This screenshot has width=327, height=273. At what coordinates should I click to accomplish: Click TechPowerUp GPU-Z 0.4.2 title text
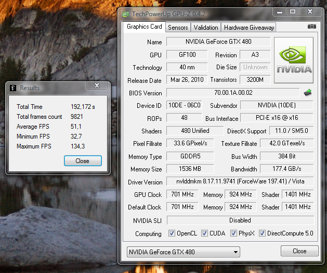[x=168, y=14]
